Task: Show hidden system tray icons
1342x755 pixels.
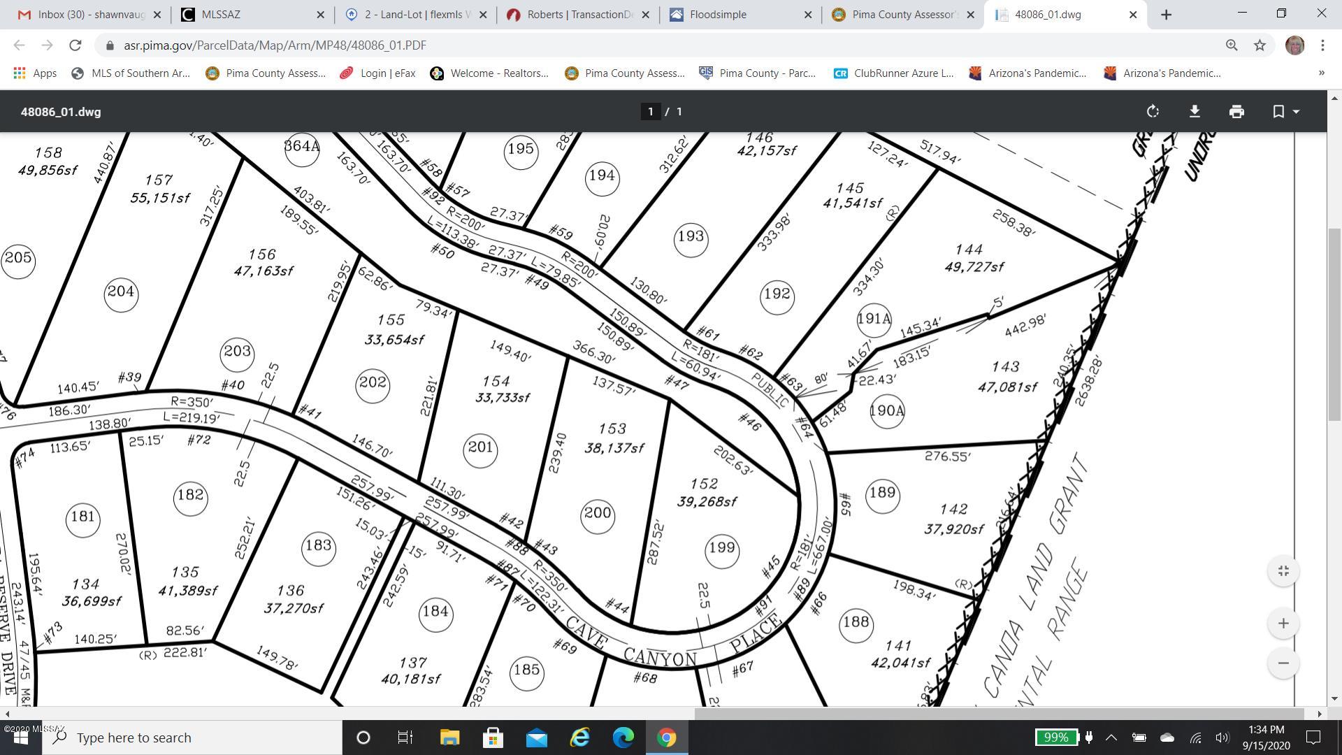Action: (x=1111, y=738)
